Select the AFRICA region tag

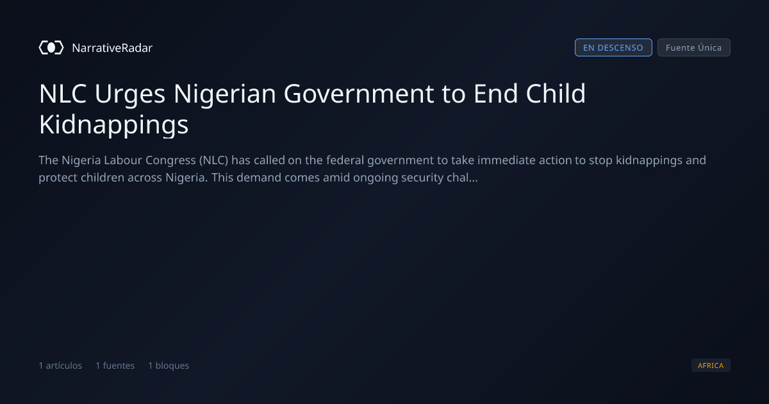click(711, 366)
